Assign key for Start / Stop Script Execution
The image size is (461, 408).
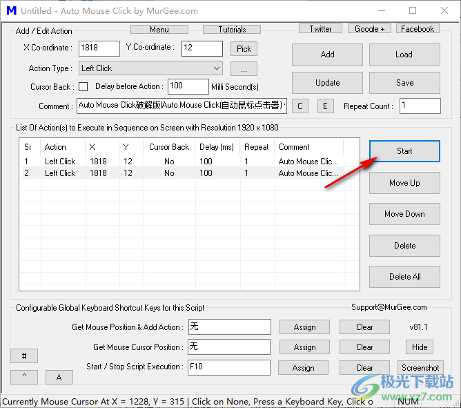point(304,368)
